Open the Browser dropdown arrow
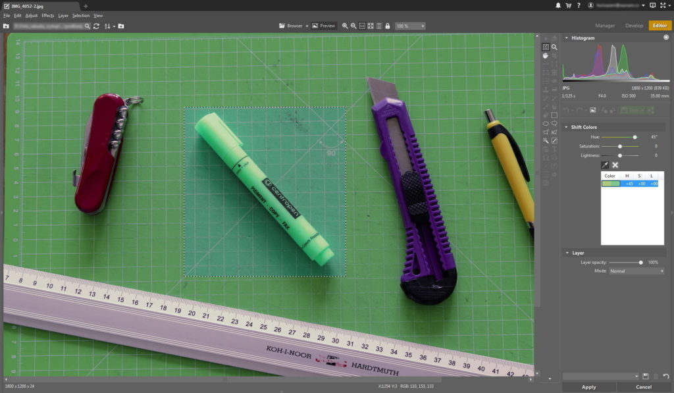674x393 pixels. tap(307, 26)
